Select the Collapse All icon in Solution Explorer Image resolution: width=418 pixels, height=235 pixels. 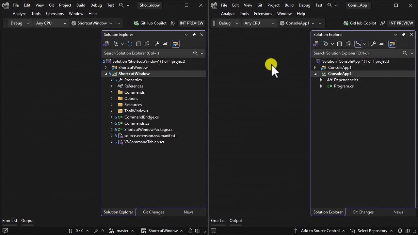coord(138,44)
